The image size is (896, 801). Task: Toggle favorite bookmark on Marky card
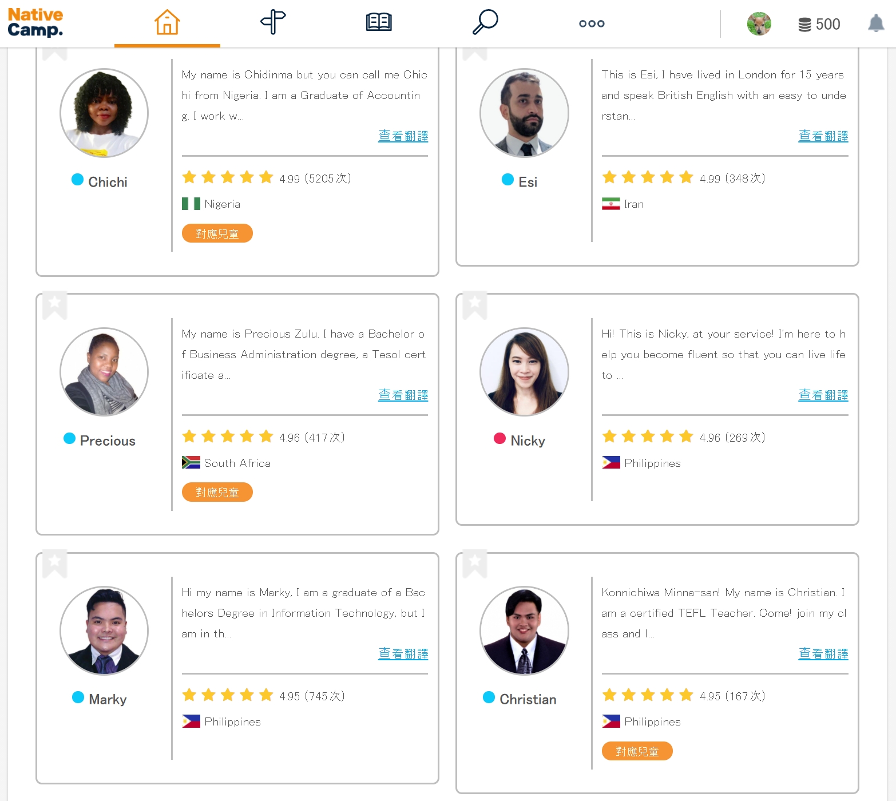point(55,563)
